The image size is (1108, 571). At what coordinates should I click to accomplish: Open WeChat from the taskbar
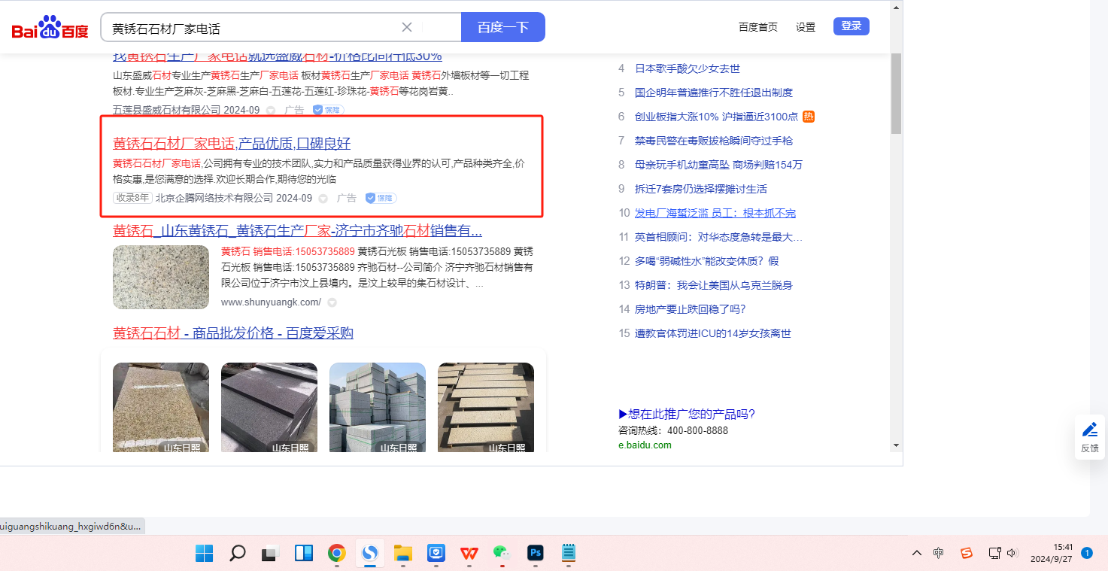pyautogui.click(x=502, y=554)
